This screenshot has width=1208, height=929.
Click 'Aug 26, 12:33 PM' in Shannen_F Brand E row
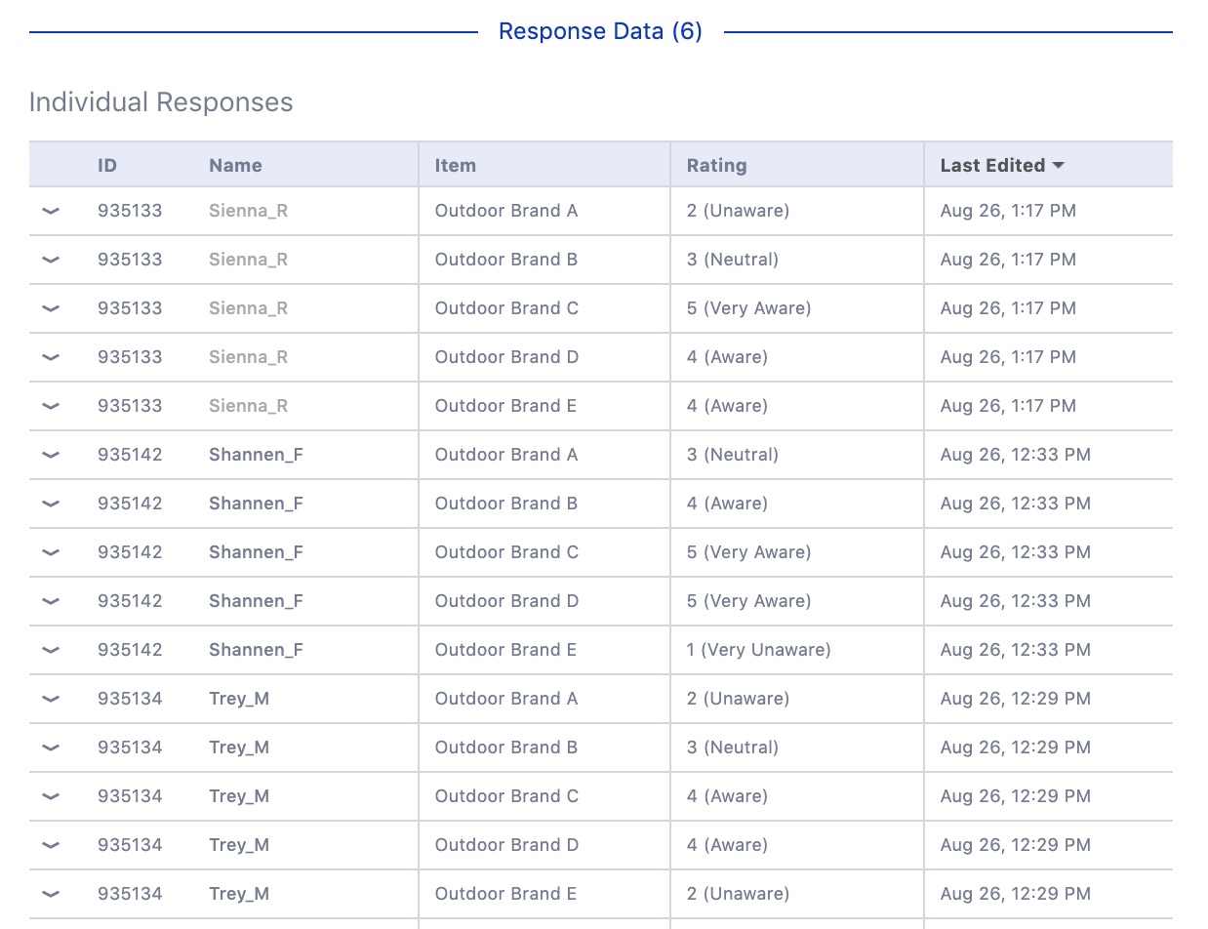(x=1016, y=650)
